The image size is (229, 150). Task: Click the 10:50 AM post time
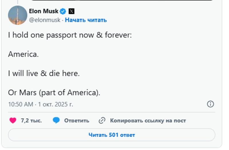[21, 104]
